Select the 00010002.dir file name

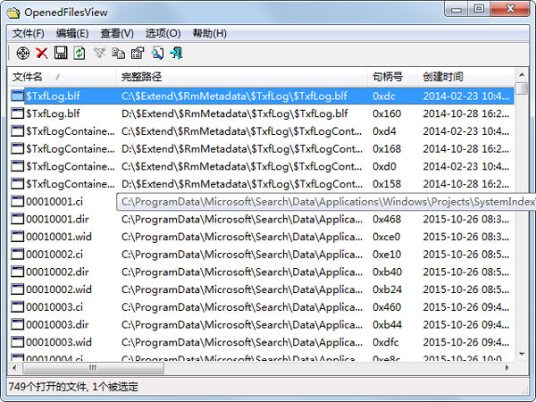[57, 272]
